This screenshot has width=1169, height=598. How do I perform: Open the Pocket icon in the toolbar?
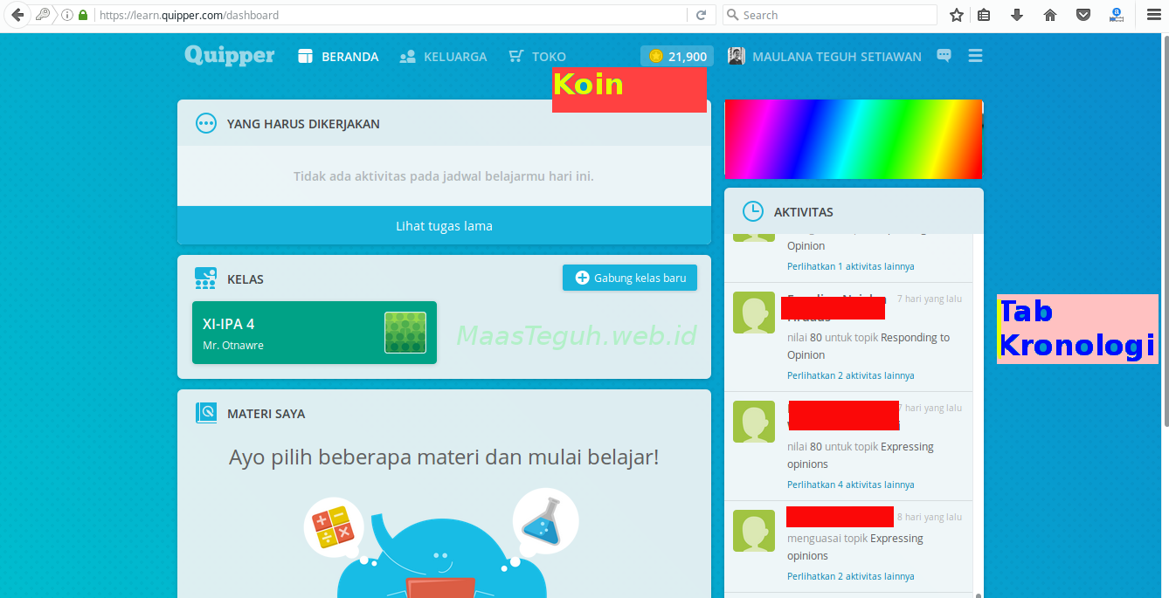point(1083,15)
